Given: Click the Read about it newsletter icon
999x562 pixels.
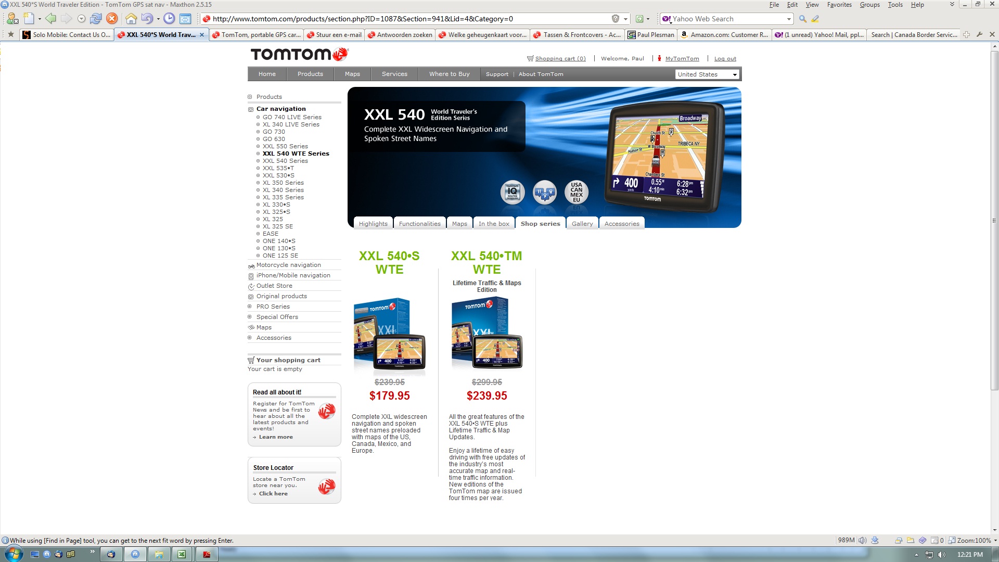Looking at the screenshot, I should [x=327, y=411].
